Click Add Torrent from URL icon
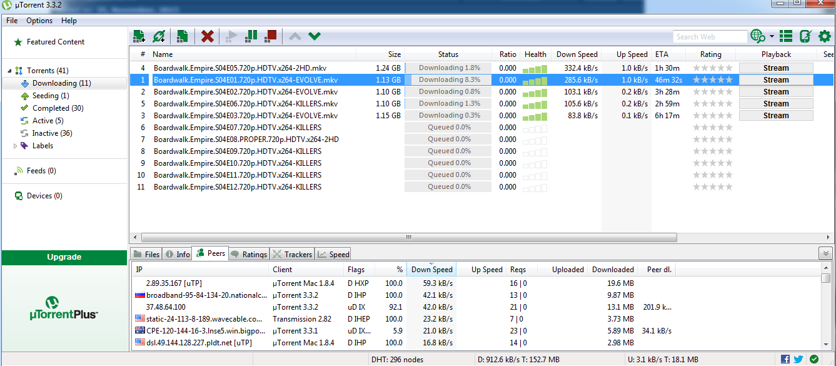Viewport: 836px width, 366px height. [x=159, y=36]
